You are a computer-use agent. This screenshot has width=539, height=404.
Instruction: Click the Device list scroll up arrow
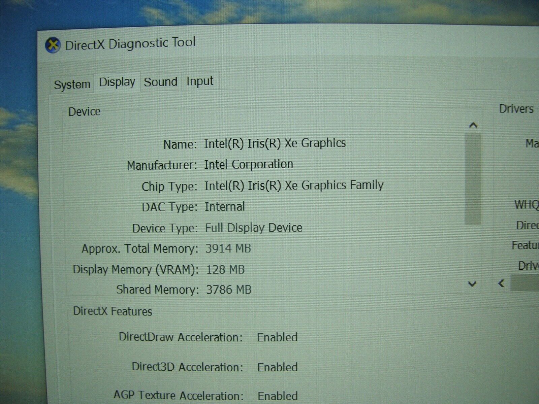point(473,125)
